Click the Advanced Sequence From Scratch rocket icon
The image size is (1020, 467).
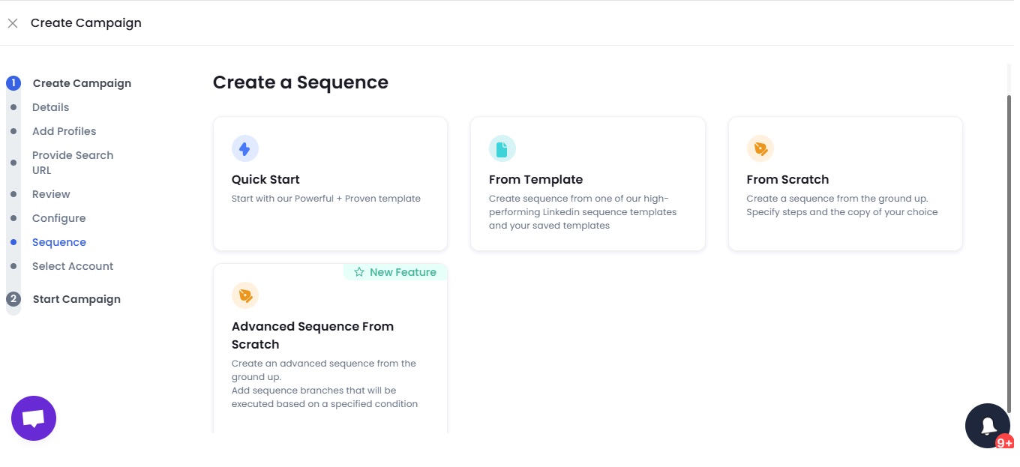pyautogui.click(x=245, y=295)
